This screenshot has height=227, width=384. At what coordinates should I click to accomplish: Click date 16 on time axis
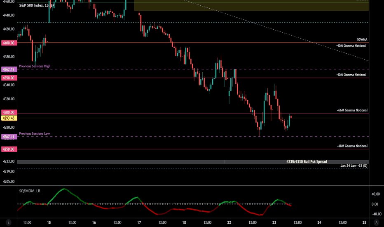[94, 222]
